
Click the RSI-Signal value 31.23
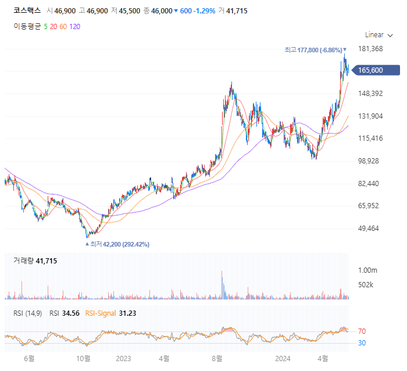pos(127,313)
